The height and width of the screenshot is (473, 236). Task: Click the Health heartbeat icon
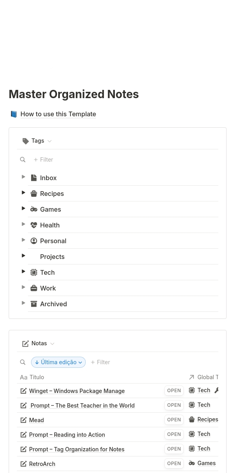click(34, 225)
